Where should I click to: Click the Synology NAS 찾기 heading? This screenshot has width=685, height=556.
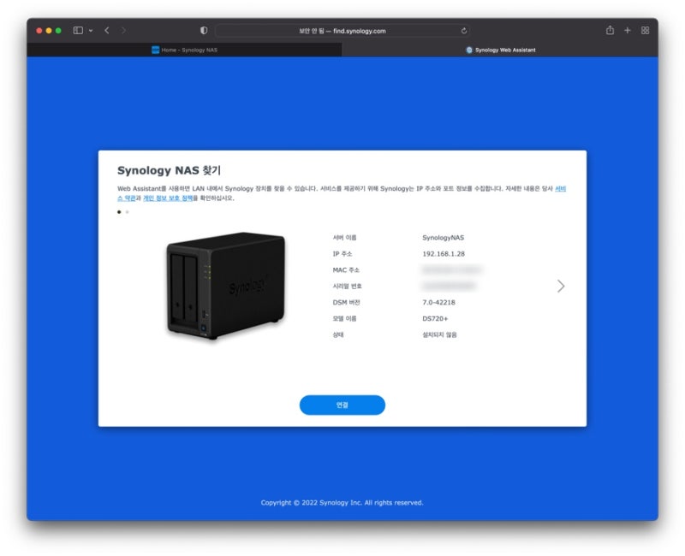click(x=169, y=170)
